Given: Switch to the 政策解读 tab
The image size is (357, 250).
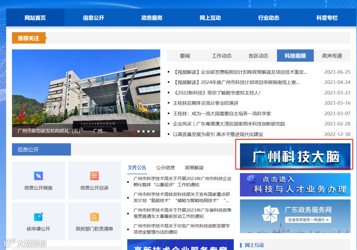Looking at the screenshot, I should point(194,168).
